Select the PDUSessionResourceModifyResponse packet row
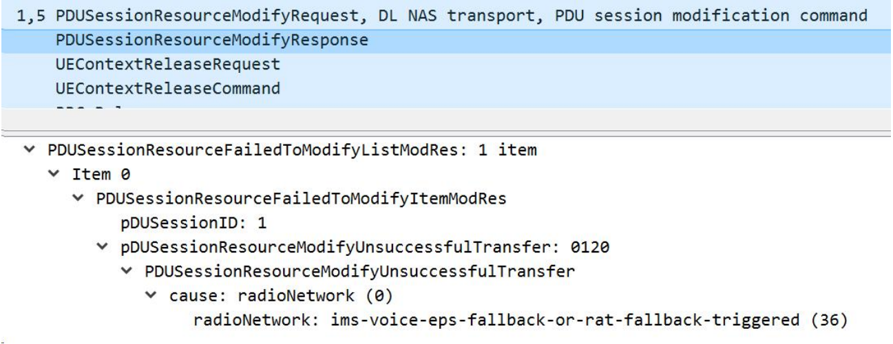Image resolution: width=893 pixels, height=344 pixels. tap(207, 41)
